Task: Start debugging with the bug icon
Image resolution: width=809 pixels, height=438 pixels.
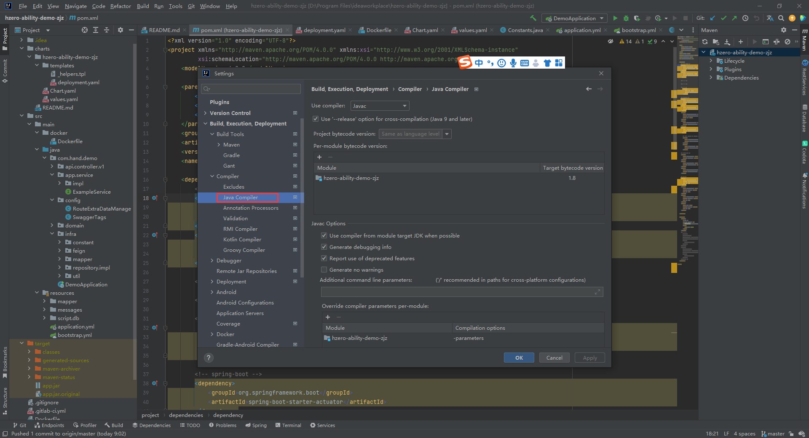Action: (x=626, y=18)
